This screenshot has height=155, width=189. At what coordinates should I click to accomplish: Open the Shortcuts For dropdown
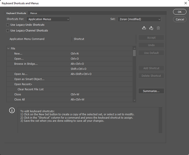coord(48,19)
